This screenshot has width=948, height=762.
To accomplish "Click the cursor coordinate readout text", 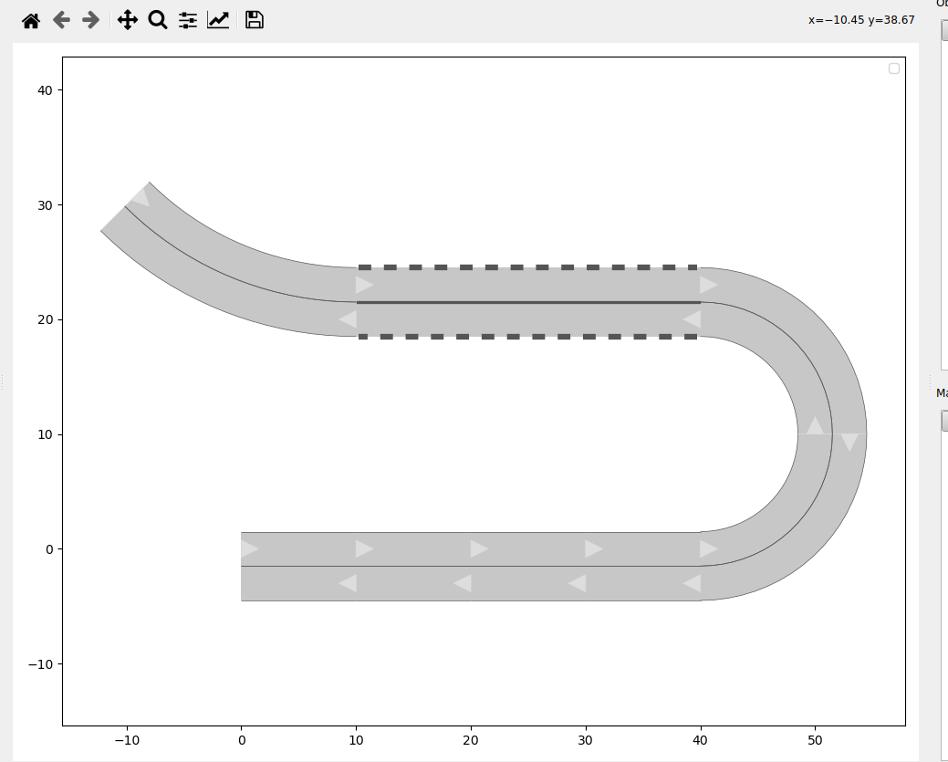I will tap(860, 20).
